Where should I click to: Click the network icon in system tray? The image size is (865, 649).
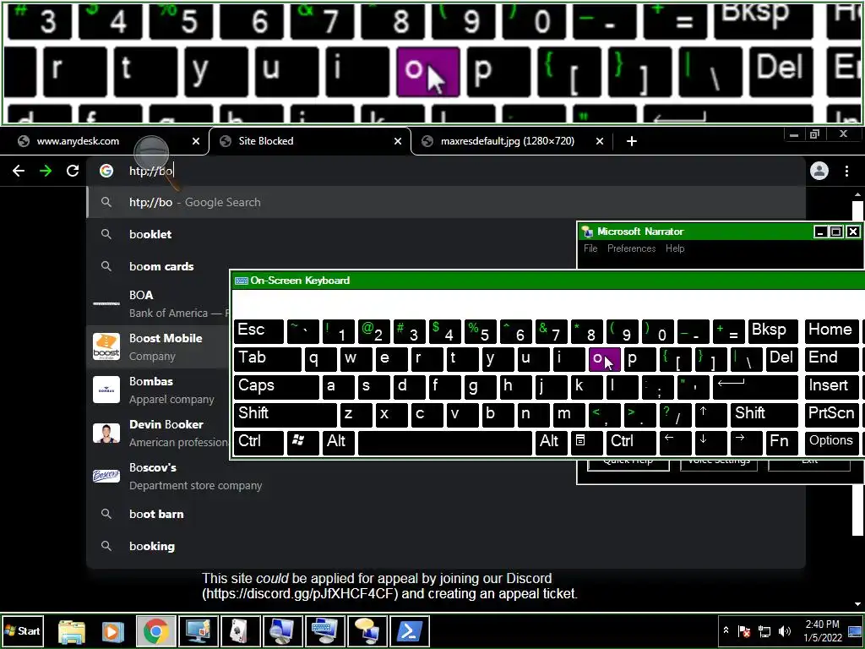click(x=764, y=630)
